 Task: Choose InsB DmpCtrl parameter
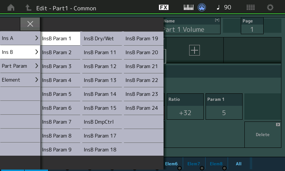(102, 122)
